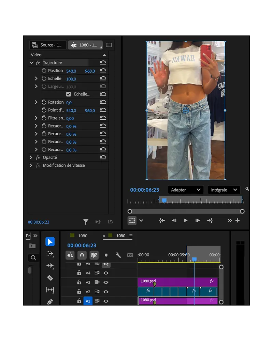Expand the Filtre anti-scintillement parameter

tap(36, 118)
